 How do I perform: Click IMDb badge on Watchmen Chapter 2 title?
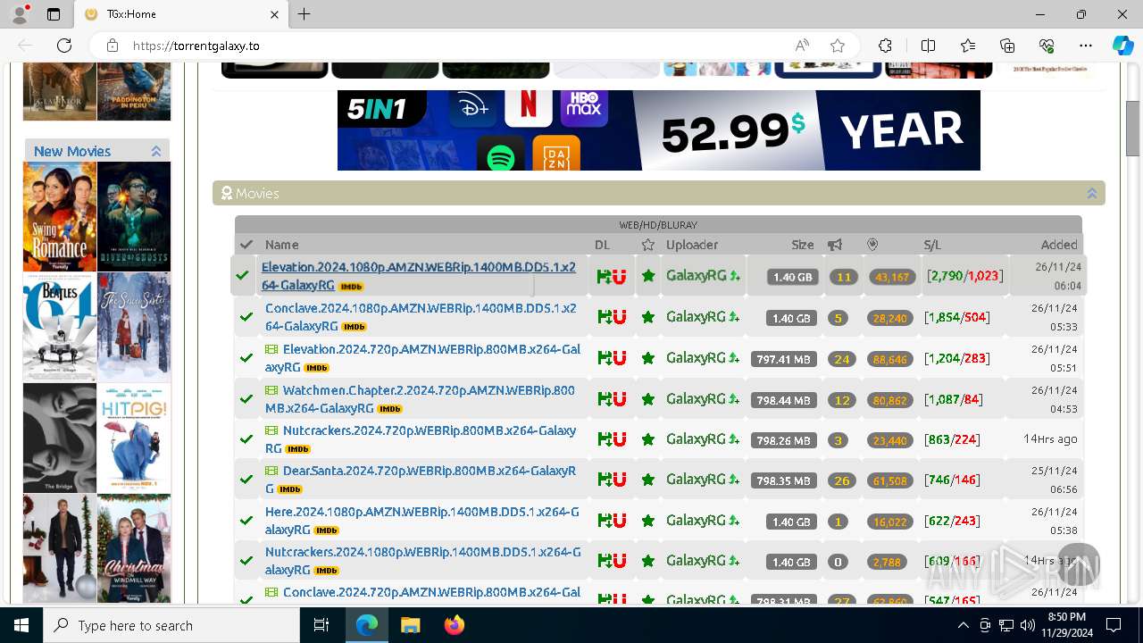pyautogui.click(x=389, y=409)
